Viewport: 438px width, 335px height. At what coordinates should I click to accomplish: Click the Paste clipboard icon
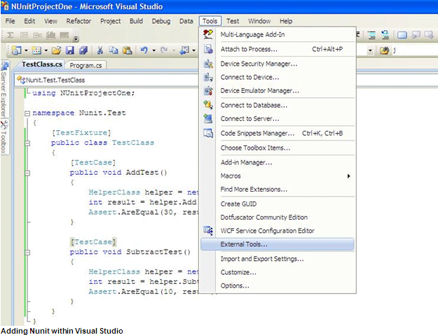pyautogui.click(x=127, y=50)
